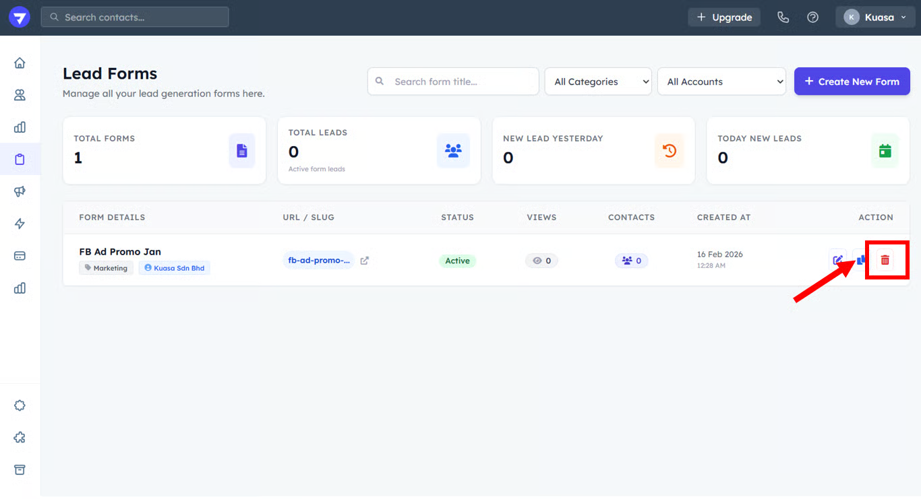Open the credit card billing sidebar item
Viewport: 921px width, 499px height.
pos(20,256)
